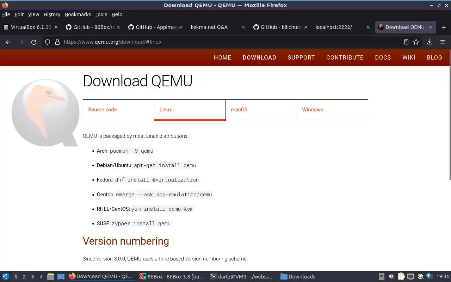The width and height of the screenshot is (451, 282).
Task: Select the Source code download tab
Action: point(118,110)
